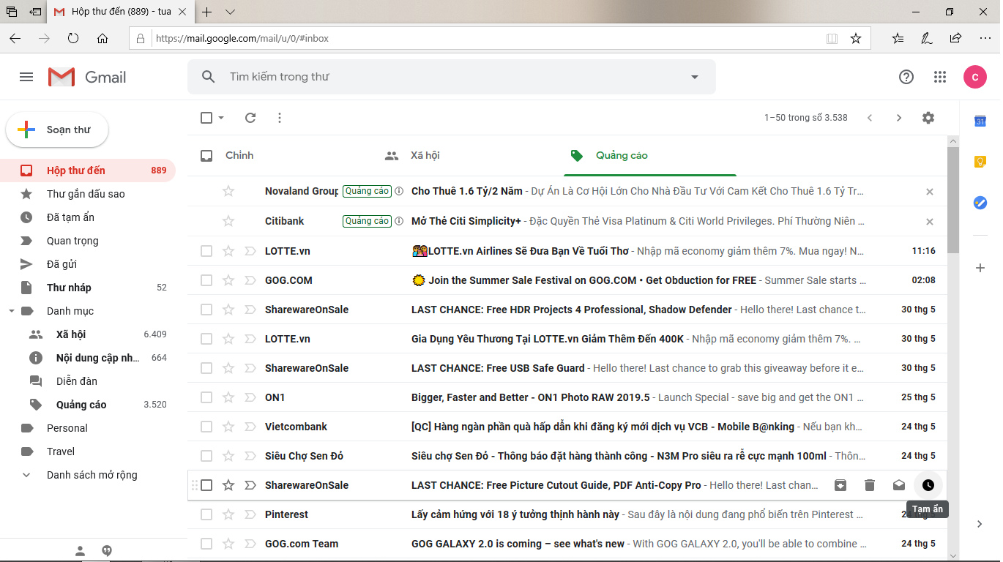Open the Settings gear
The width and height of the screenshot is (1003, 562).
[928, 118]
